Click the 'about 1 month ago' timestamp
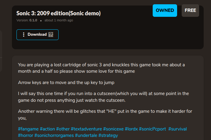 (59, 20)
